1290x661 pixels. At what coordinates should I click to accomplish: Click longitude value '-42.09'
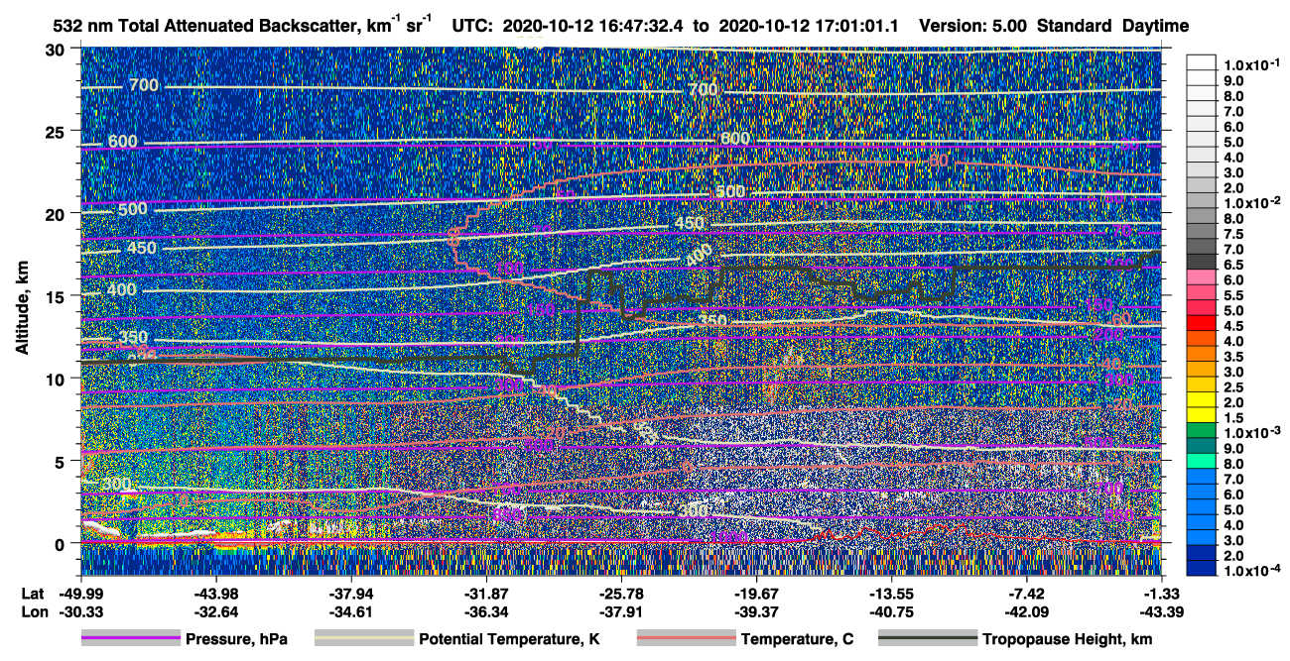click(x=1026, y=611)
